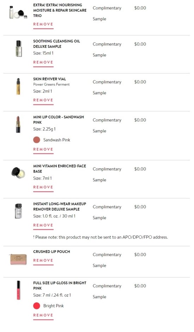Open the Skin Reviver Vial thumbnail

[18, 86]
